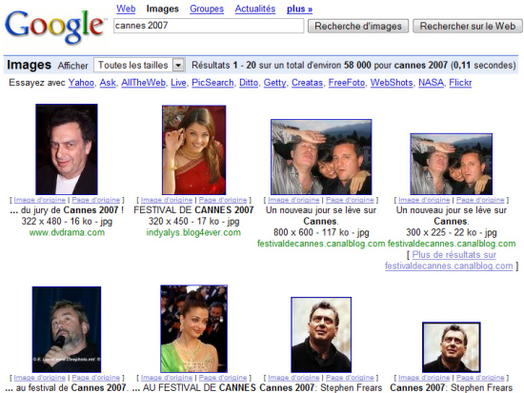Click 'Image d'origine' for the 800 x 600 result
The height and width of the screenshot is (393, 524).
293,200
